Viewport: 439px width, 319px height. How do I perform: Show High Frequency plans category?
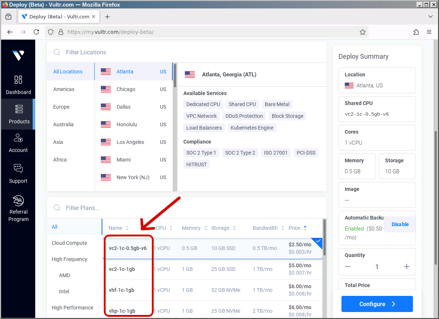(69, 259)
